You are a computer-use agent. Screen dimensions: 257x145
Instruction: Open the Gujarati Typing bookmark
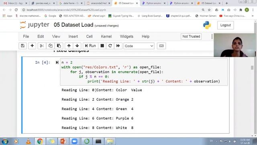click(x=121, y=16)
